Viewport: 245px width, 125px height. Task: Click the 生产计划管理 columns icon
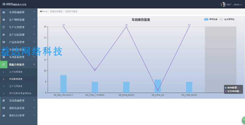[4, 27]
